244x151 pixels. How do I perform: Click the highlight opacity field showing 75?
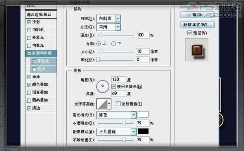pyautogui.click(x=143, y=123)
